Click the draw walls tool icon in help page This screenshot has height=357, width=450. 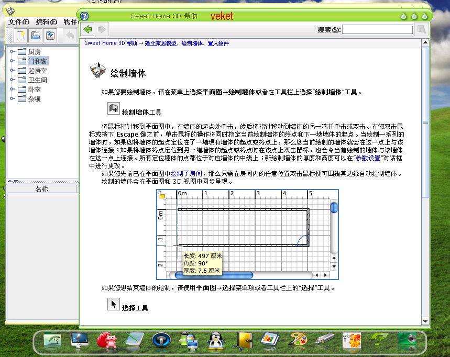[113, 109]
